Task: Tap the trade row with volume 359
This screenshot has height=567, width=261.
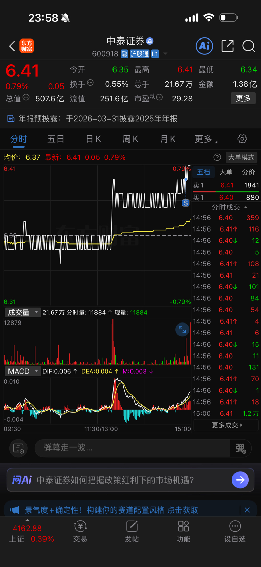Action: [226, 218]
